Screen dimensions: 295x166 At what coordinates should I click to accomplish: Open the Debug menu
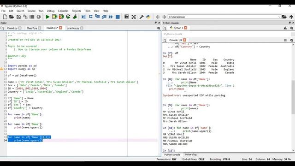tap(51, 11)
